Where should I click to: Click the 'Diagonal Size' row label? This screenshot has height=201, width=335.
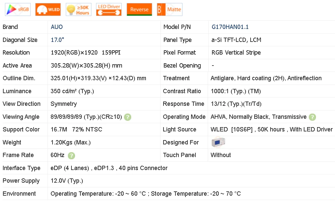pos(20,40)
